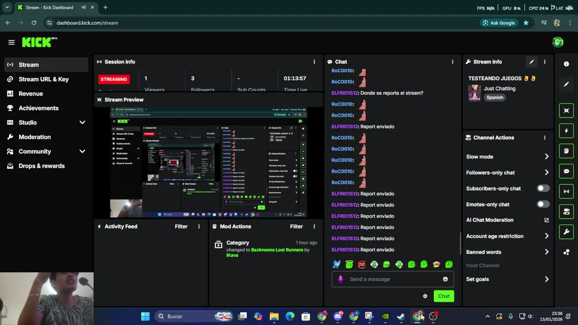Click the info icon in right rail
Viewport: 578px width, 325px height.
(566, 64)
